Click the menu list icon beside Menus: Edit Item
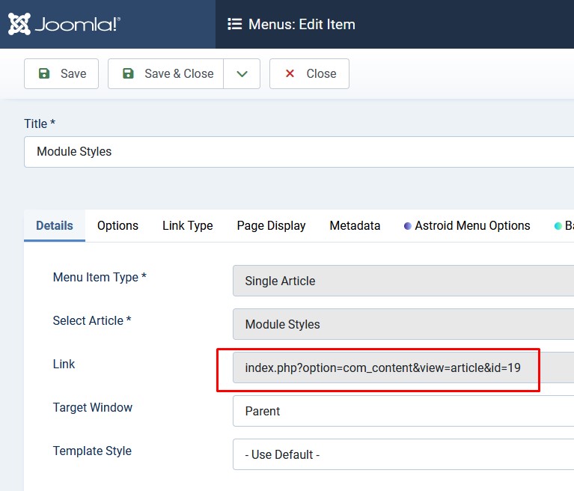 pos(235,24)
